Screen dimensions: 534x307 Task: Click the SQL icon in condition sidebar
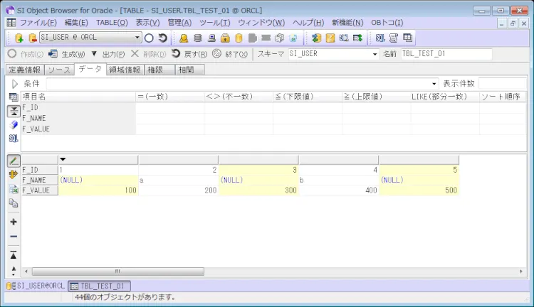[x=14, y=139]
